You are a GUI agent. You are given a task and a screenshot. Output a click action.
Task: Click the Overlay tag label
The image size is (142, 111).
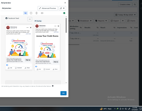[38, 21]
